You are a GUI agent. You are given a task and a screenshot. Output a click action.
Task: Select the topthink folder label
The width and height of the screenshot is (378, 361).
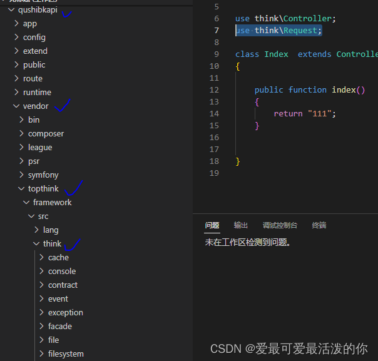43,189
